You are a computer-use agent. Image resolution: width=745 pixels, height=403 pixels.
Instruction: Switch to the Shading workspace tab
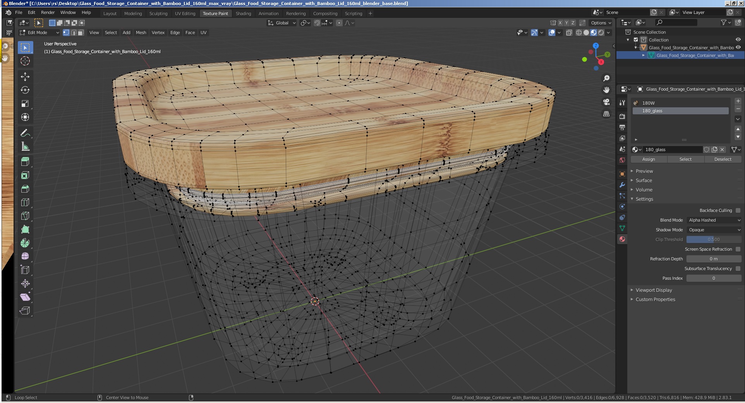[243, 13]
